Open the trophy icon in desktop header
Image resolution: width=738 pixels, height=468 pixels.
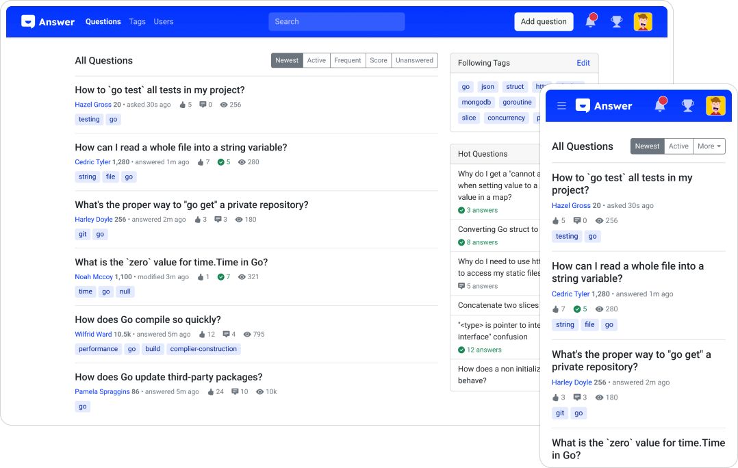[x=616, y=22]
